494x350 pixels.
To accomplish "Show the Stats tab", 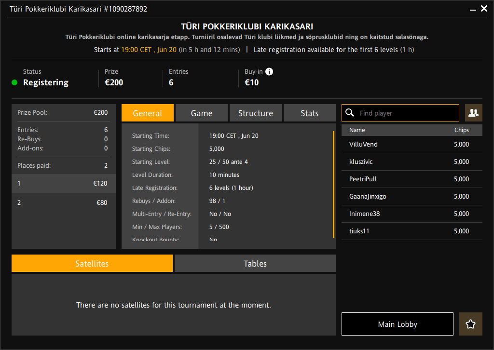I will [x=309, y=113].
